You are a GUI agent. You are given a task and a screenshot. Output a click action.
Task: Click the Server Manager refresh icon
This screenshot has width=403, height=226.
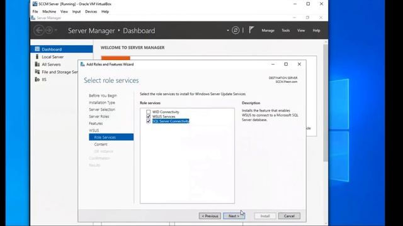tap(236, 30)
